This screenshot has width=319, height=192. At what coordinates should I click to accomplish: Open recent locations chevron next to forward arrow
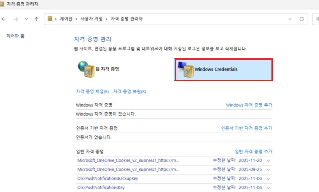coord(26,19)
